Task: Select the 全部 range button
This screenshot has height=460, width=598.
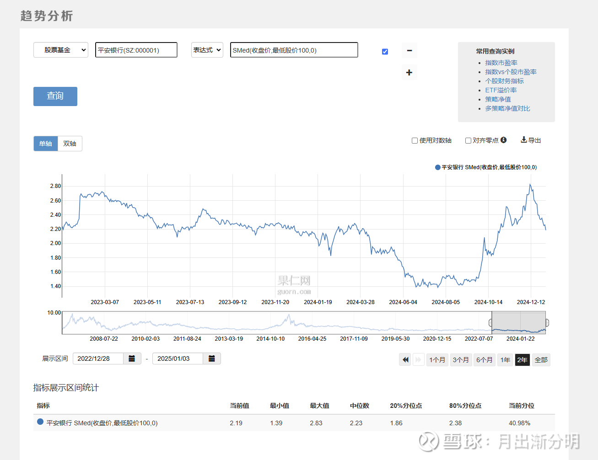Action: click(x=541, y=360)
